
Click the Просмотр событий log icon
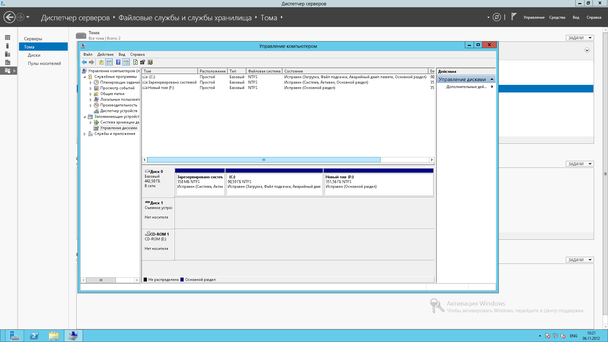pyautogui.click(x=96, y=88)
